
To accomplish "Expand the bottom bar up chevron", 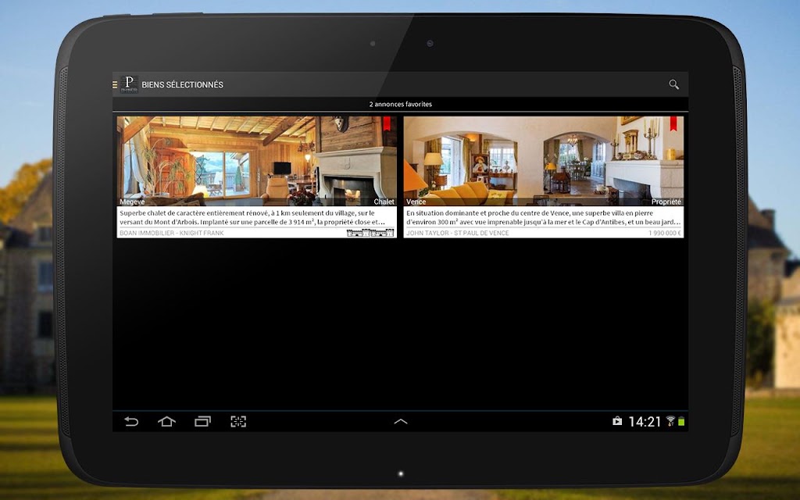I will 401,421.
